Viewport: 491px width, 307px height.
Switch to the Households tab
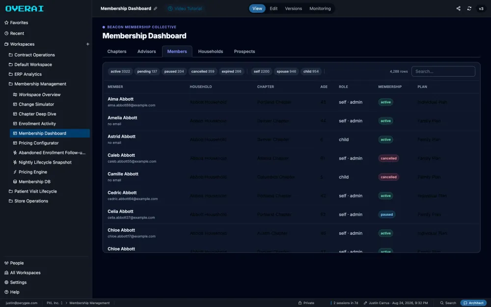click(211, 52)
